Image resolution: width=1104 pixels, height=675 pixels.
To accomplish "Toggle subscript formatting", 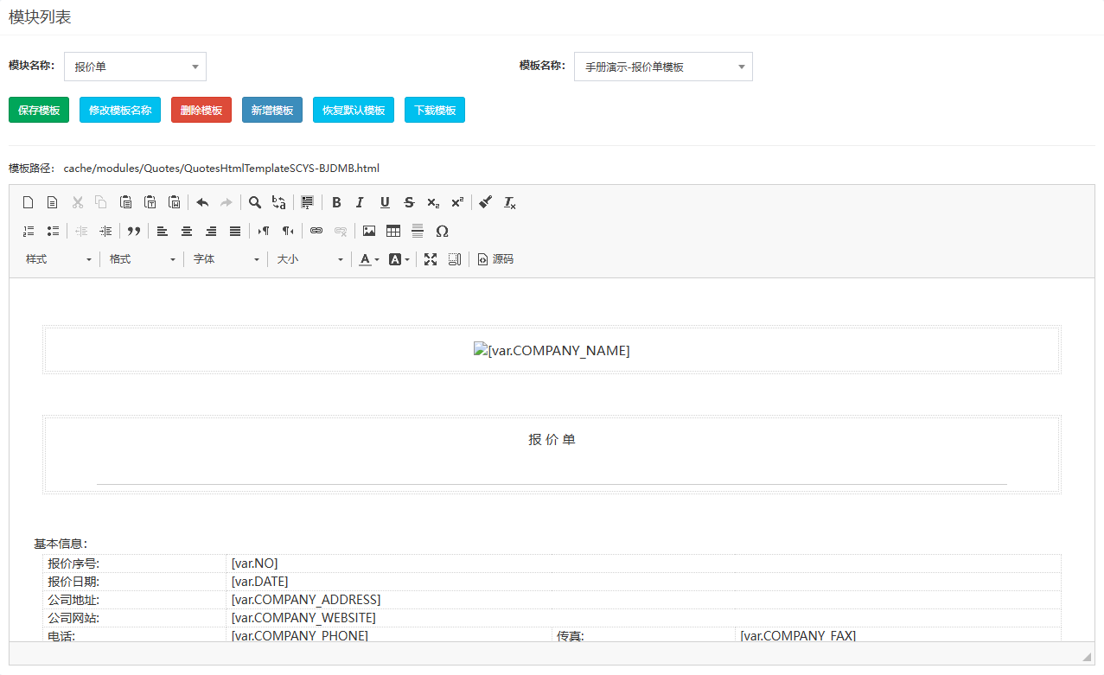I will coord(433,203).
